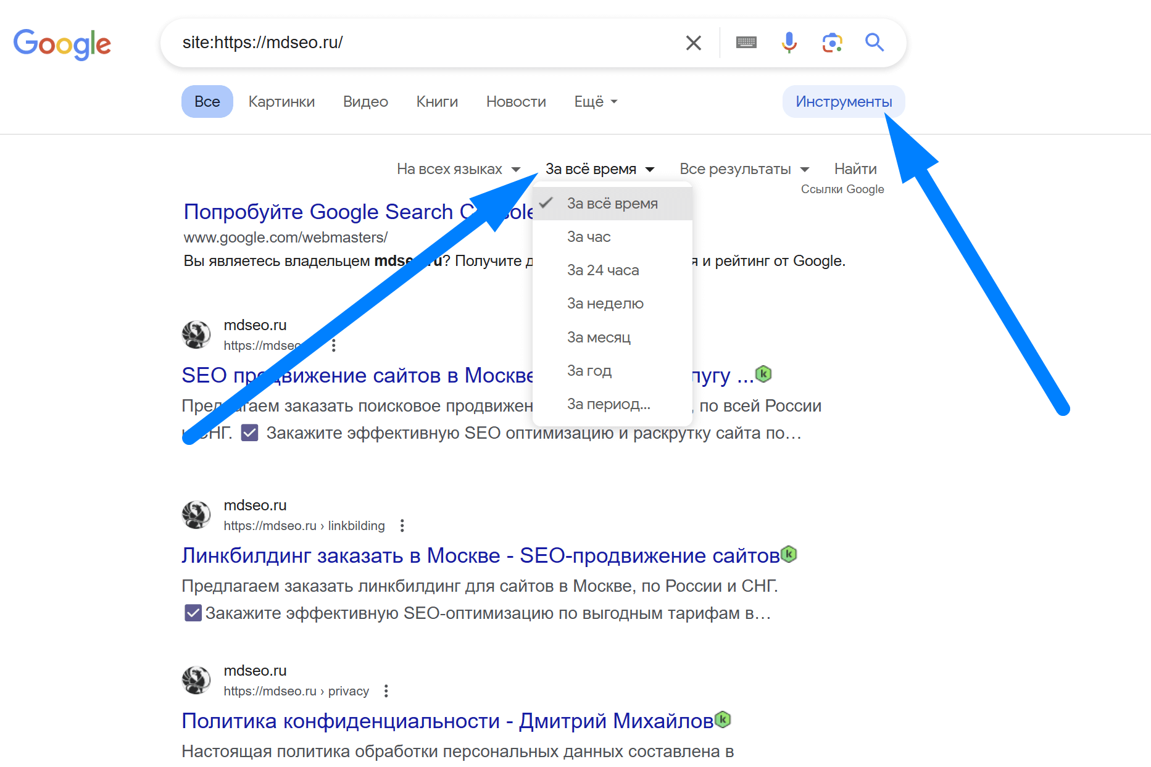Switch to Новости tab
This screenshot has height=767, width=1151.
[516, 102]
